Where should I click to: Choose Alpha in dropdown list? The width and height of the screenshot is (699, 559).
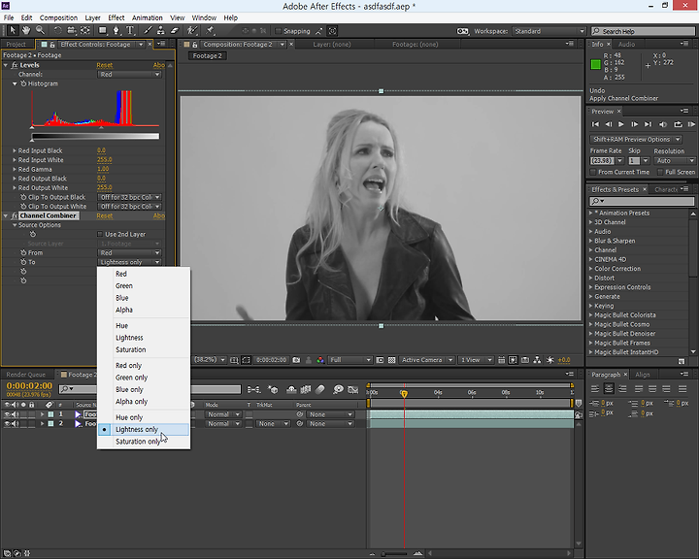[144, 310]
